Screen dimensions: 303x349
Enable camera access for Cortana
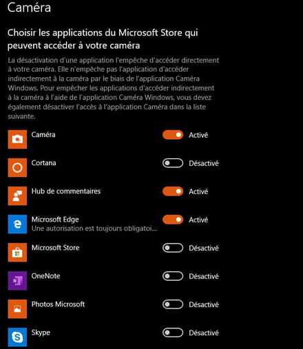point(173,163)
